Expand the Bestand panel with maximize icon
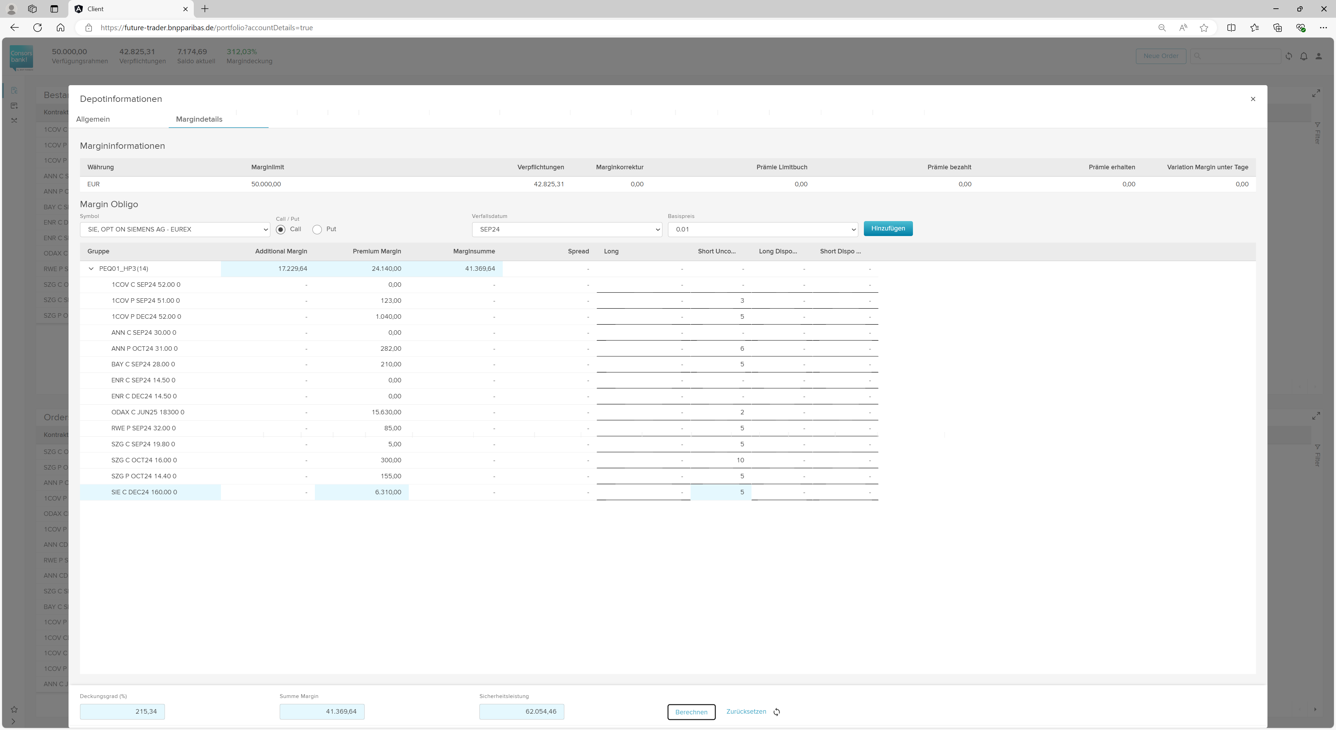 tap(1316, 93)
